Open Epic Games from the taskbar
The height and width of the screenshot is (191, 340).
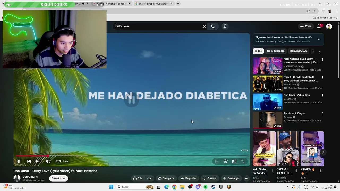221,187
